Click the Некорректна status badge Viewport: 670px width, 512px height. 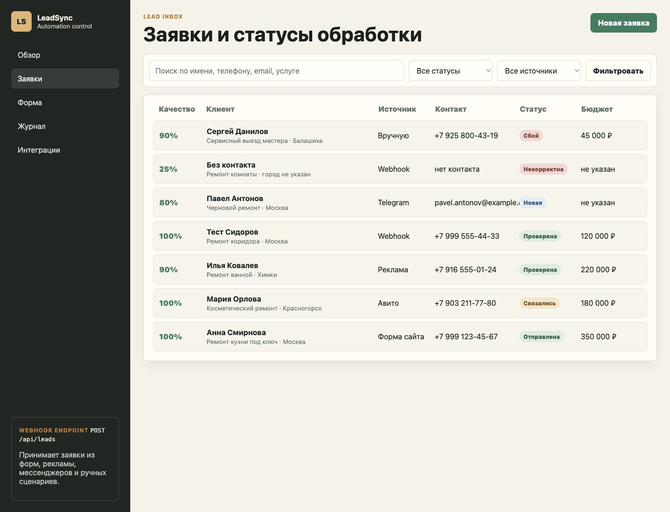543,169
